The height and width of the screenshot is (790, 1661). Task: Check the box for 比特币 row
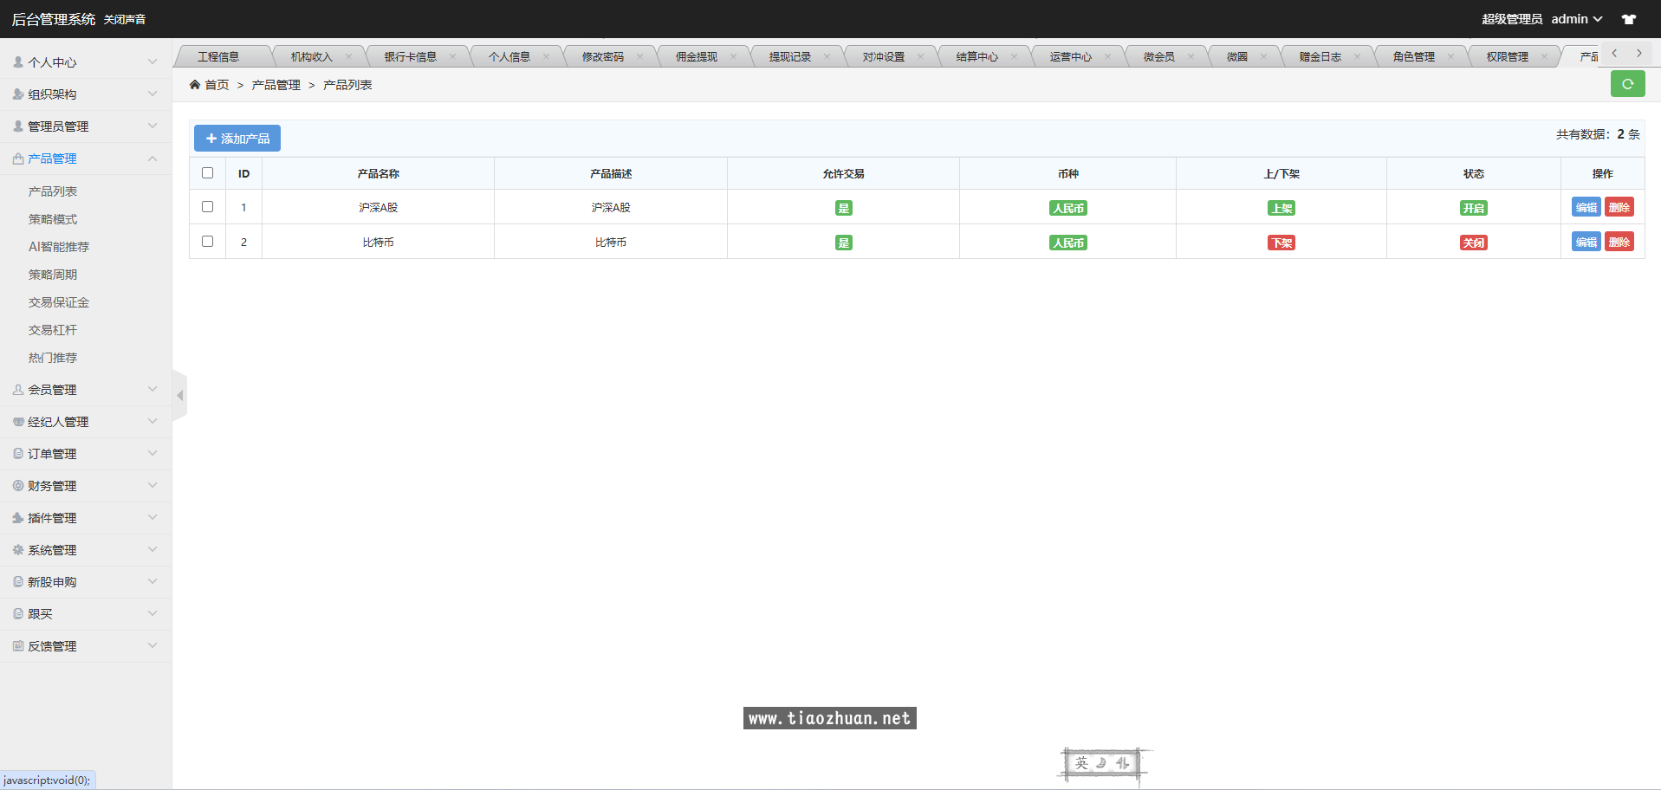point(207,241)
